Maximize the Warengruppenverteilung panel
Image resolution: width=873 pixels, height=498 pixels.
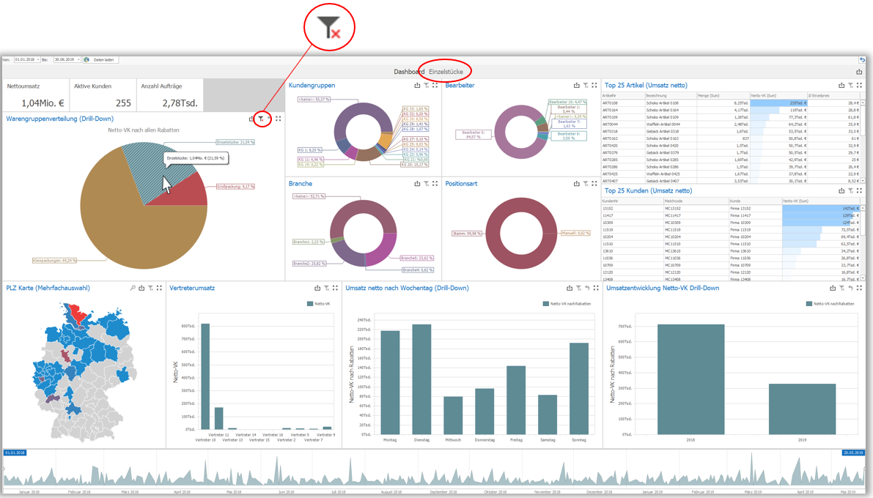(279, 119)
